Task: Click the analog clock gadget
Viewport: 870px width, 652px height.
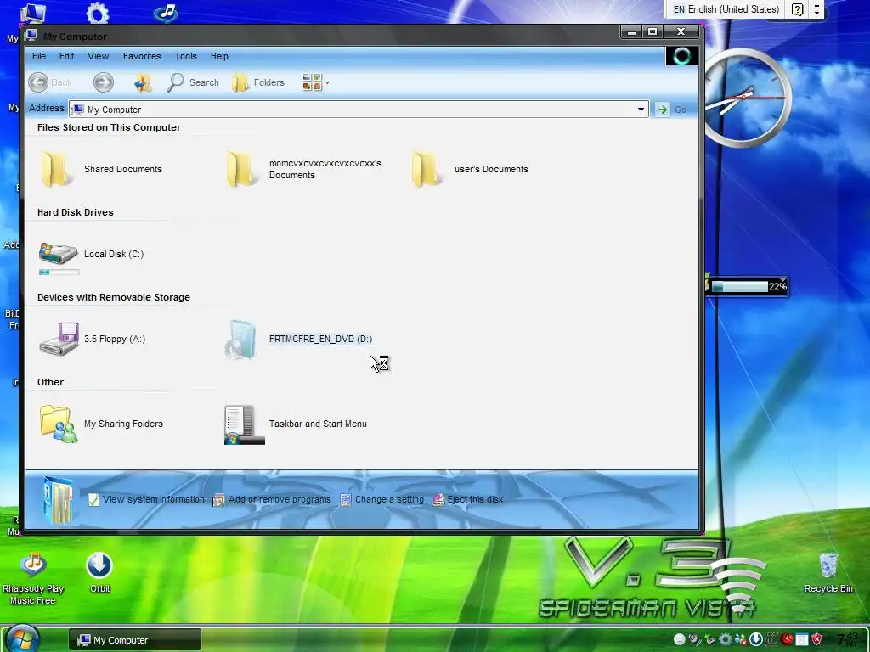Action: coord(746,98)
